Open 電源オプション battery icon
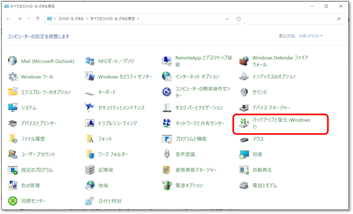The image size is (353, 214). point(167,185)
